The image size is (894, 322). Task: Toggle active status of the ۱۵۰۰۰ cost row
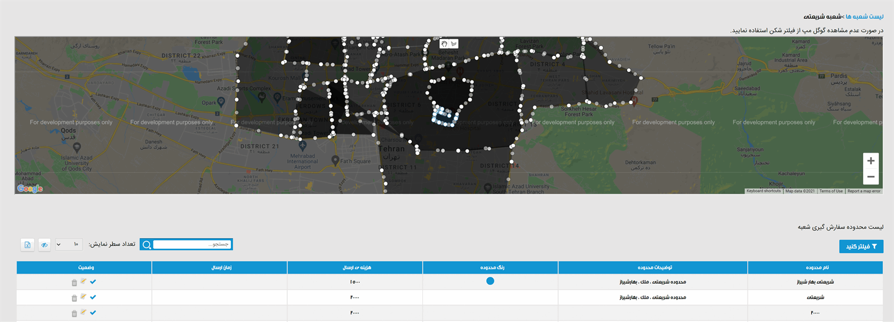[93, 282]
